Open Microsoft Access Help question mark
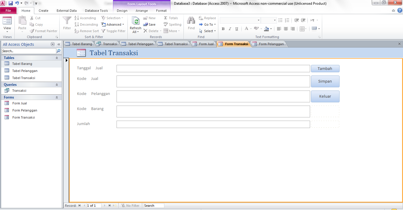This screenshot has width=403, height=210. click(x=399, y=10)
